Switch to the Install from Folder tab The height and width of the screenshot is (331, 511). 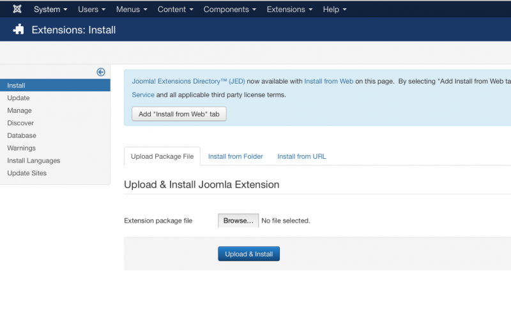coord(235,156)
